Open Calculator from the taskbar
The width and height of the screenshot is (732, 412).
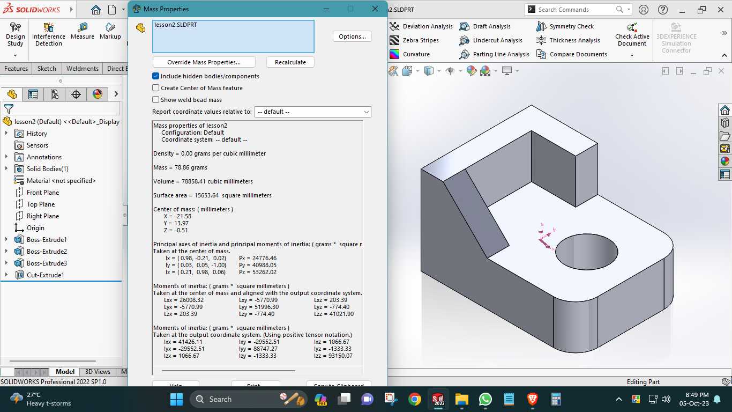pos(556,399)
